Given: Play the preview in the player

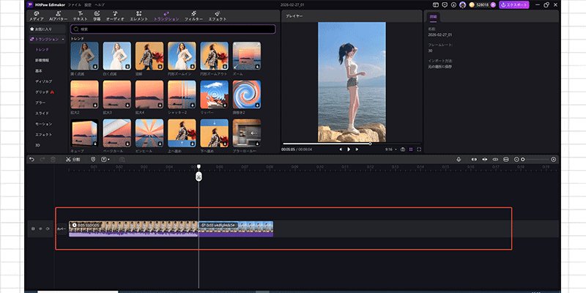Looking at the screenshot, I should (x=349, y=149).
